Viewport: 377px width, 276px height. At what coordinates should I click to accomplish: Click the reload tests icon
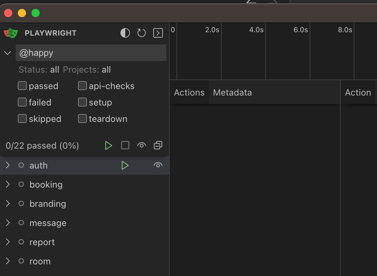141,33
